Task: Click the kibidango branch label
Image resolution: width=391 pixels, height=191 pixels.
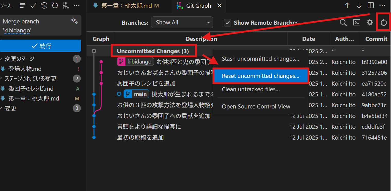Action: [135, 62]
